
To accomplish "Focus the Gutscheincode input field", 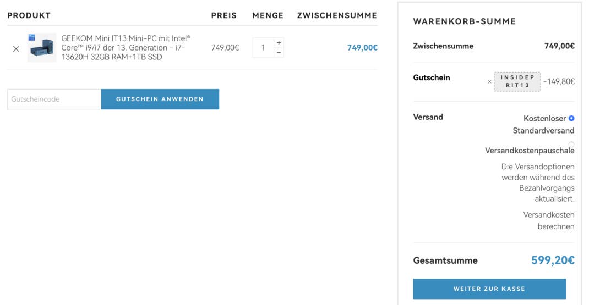I will click(x=54, y=99).
